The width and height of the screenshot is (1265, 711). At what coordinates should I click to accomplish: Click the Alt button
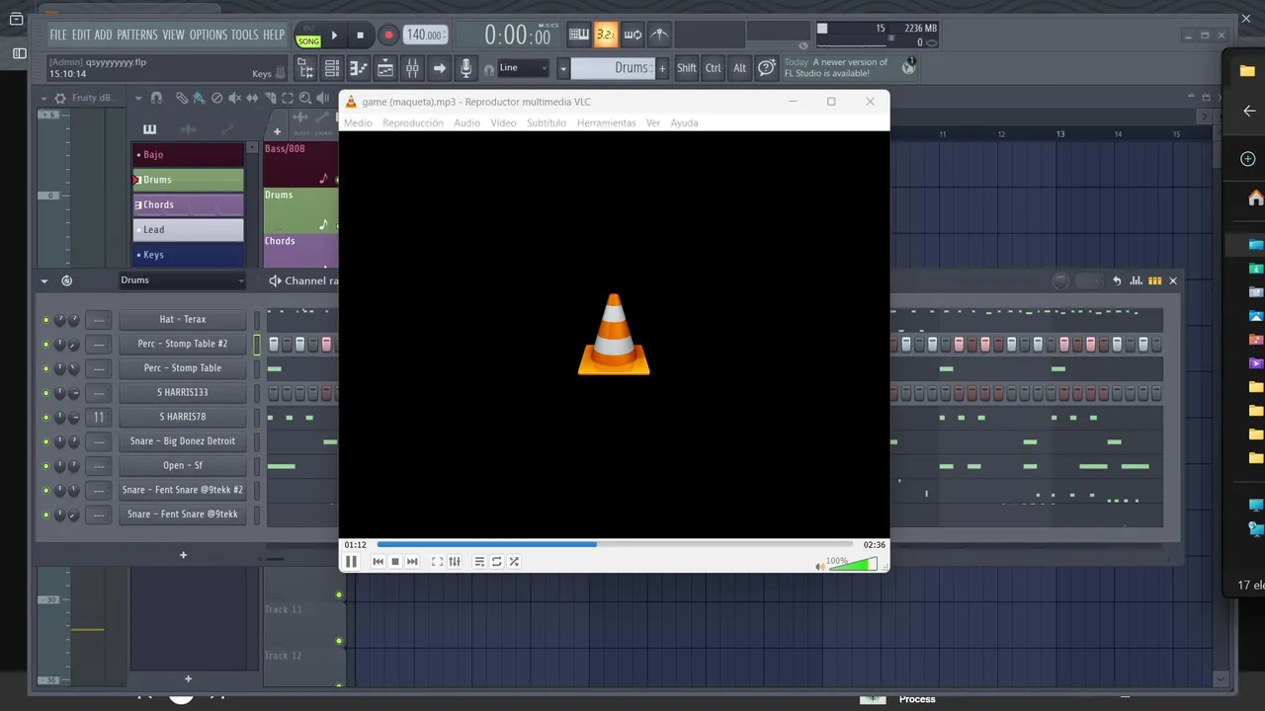coord(739,68)
